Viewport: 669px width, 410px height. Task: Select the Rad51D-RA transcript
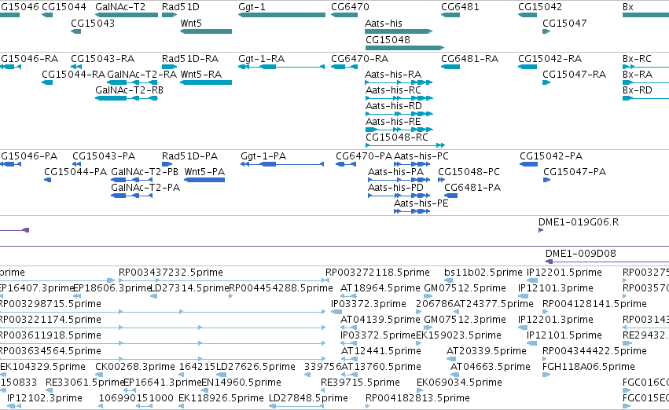(169, 67)
